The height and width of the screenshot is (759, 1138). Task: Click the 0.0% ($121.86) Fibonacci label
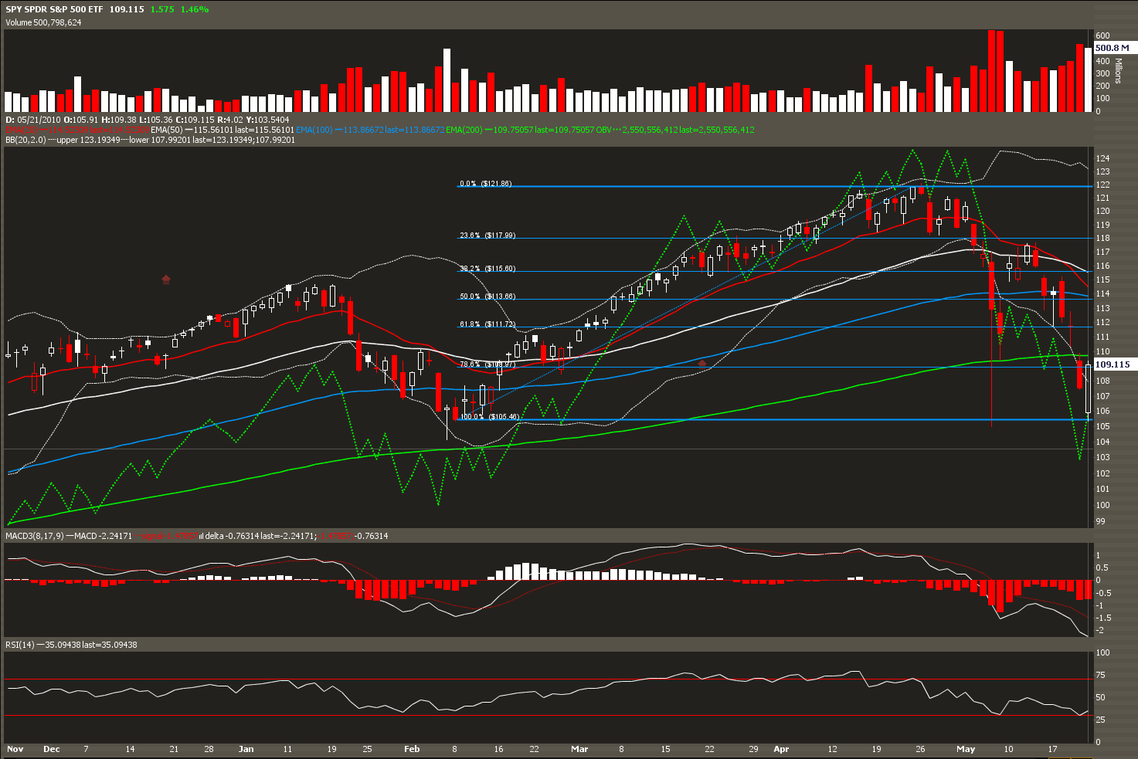coord(485,184)
